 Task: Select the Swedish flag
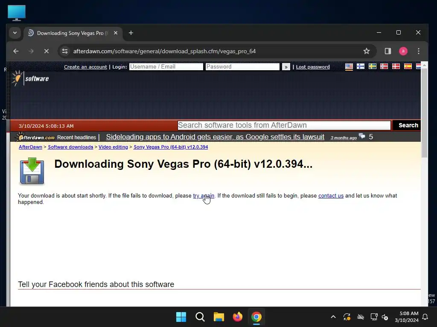point(372,66)
